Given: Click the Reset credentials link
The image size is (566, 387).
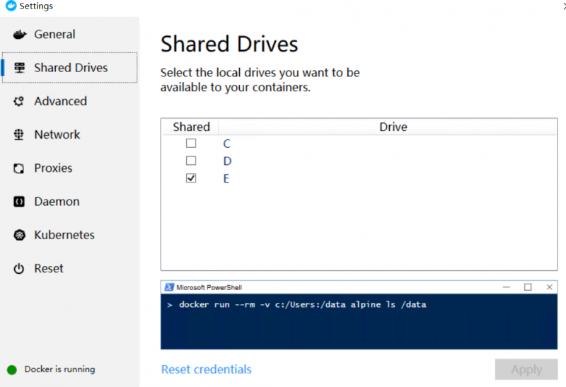Looking at the screenshot, I should click(x=206, y=369).
